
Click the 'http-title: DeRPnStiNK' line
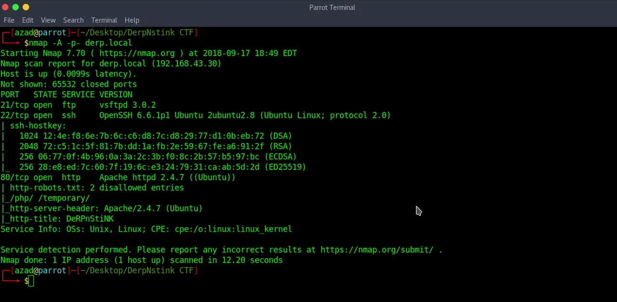pyautogui.click(x=57, y=219)
